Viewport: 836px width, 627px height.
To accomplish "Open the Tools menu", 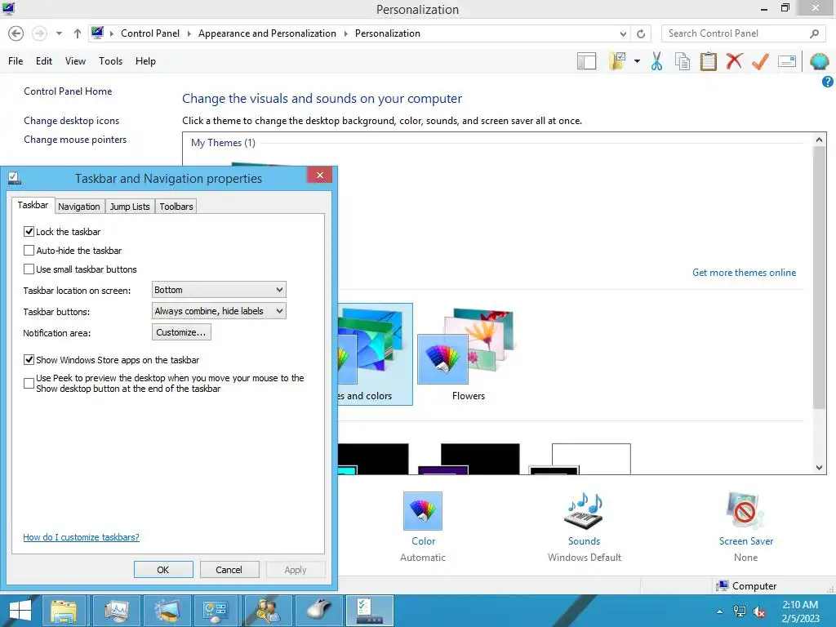I will click(110, 61).
